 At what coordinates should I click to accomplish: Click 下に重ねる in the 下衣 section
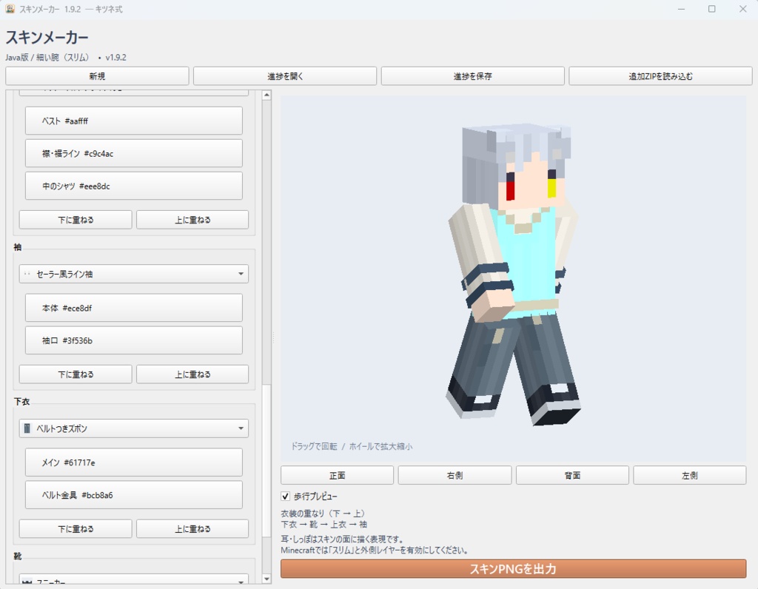coord(76,529)
